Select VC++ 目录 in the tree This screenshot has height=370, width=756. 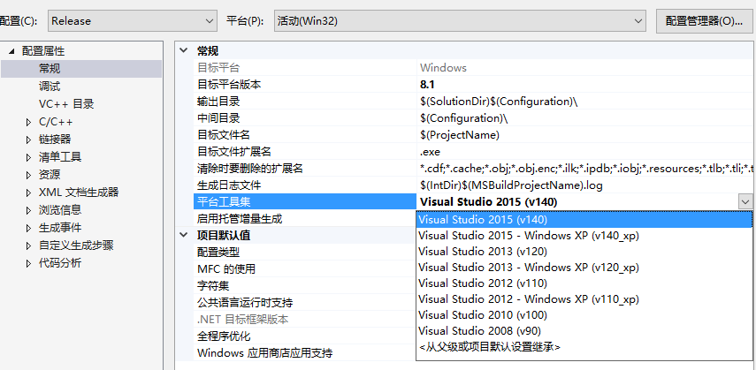click(x=66, y=104)
